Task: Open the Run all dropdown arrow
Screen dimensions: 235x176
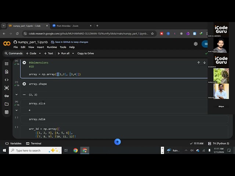Action: coord(73,54)
